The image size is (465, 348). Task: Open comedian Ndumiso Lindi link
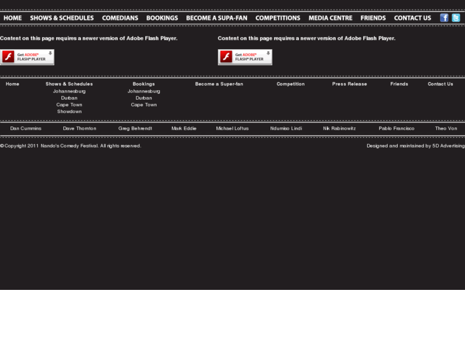[286, 128]
